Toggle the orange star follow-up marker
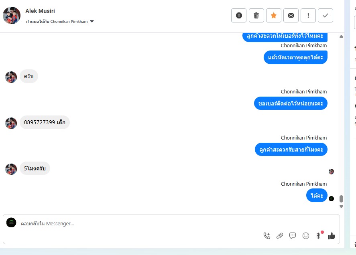Screen dimensions: 356x255 pos(274,15)
